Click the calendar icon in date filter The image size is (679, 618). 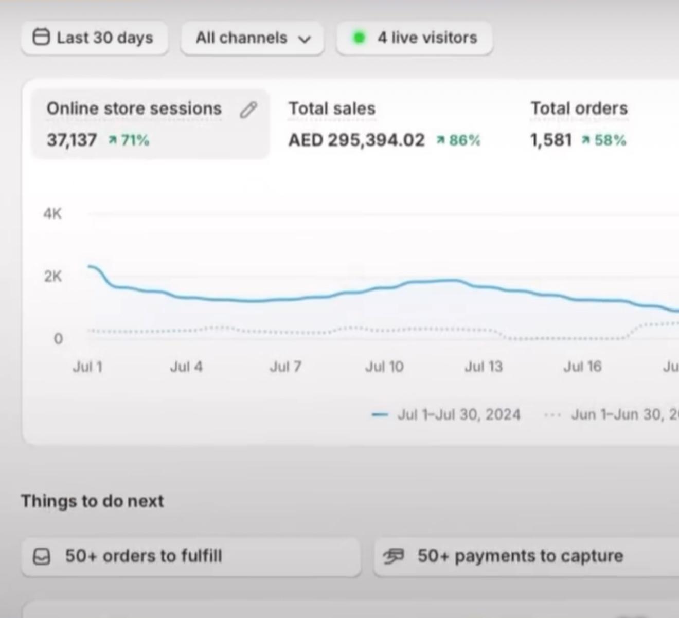click(x=41, y=38)
